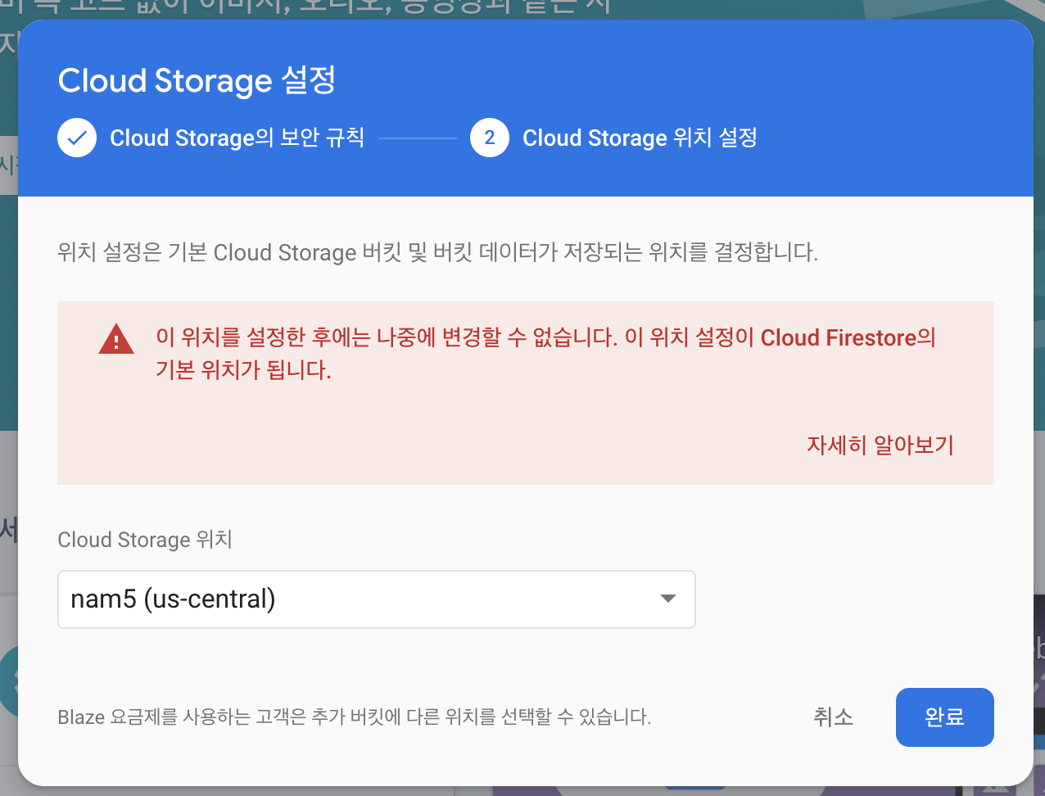Select the Cloud Storage 위치 설정 step label
This screenshot has width=1045, height=796.
coord(640,138)
